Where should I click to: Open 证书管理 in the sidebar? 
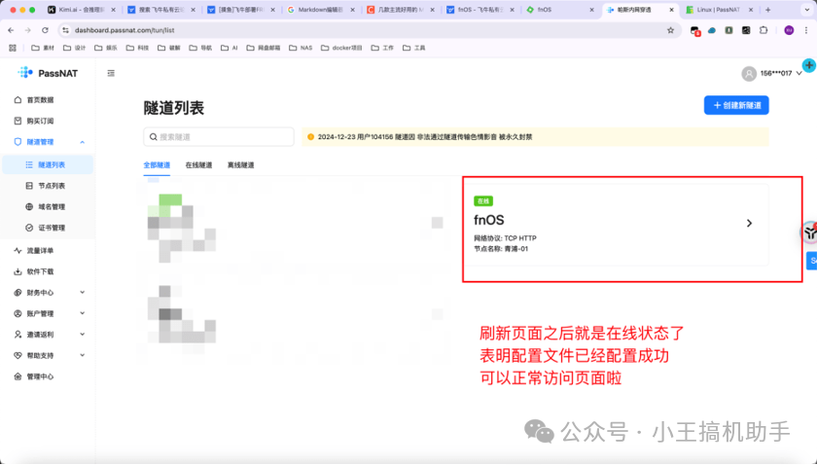click(x=52, y=228)
